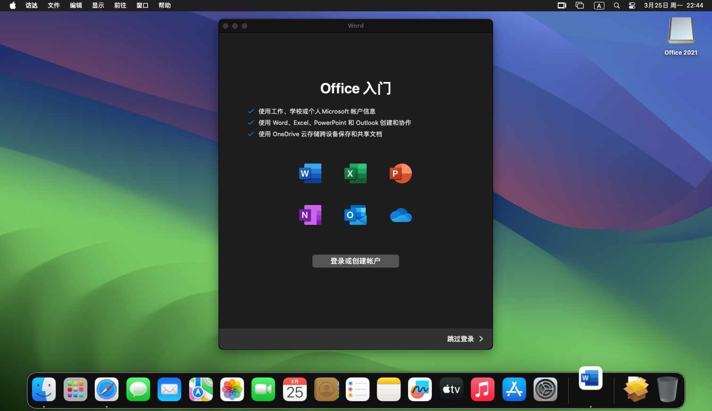Viewport: 712px width, 411px height.
Task: Open the 访达 menu
Action: 32,6
